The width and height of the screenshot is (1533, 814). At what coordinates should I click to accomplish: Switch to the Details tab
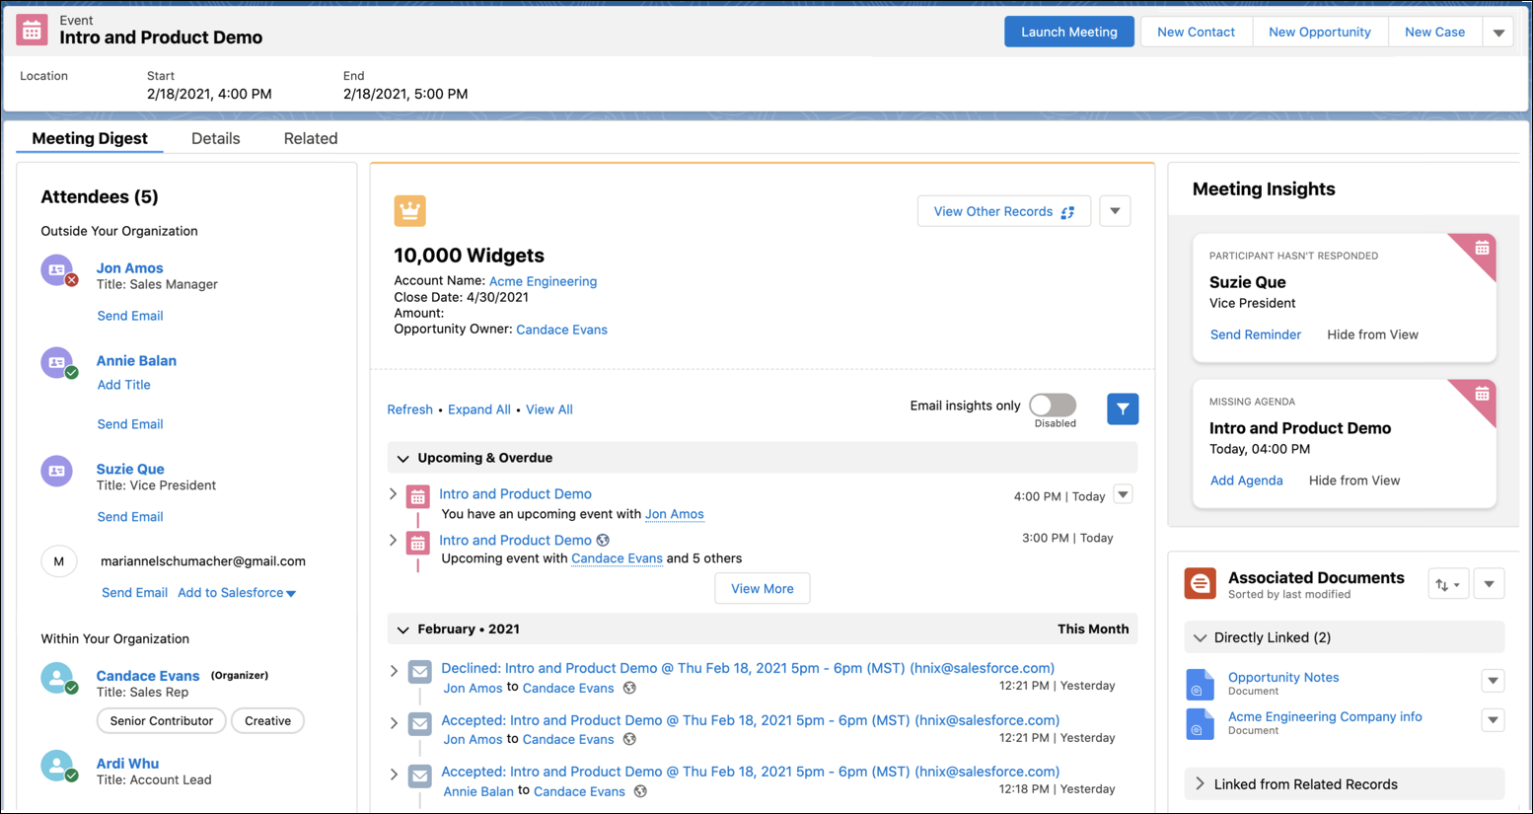[x=215, y=138]
